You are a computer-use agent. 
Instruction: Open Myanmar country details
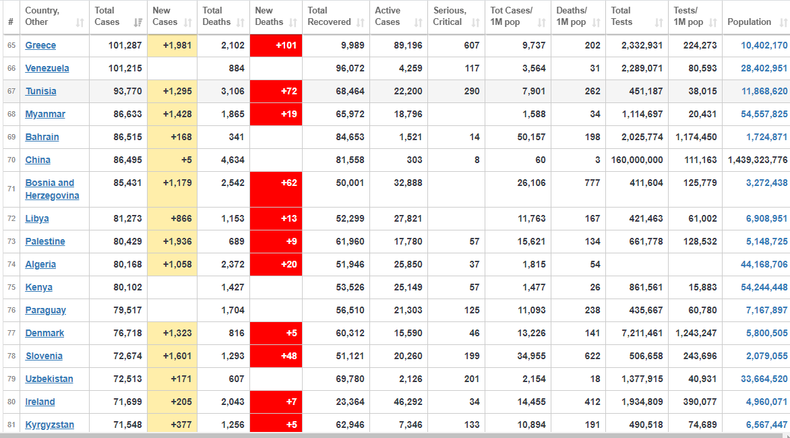[x=45, y=115]
